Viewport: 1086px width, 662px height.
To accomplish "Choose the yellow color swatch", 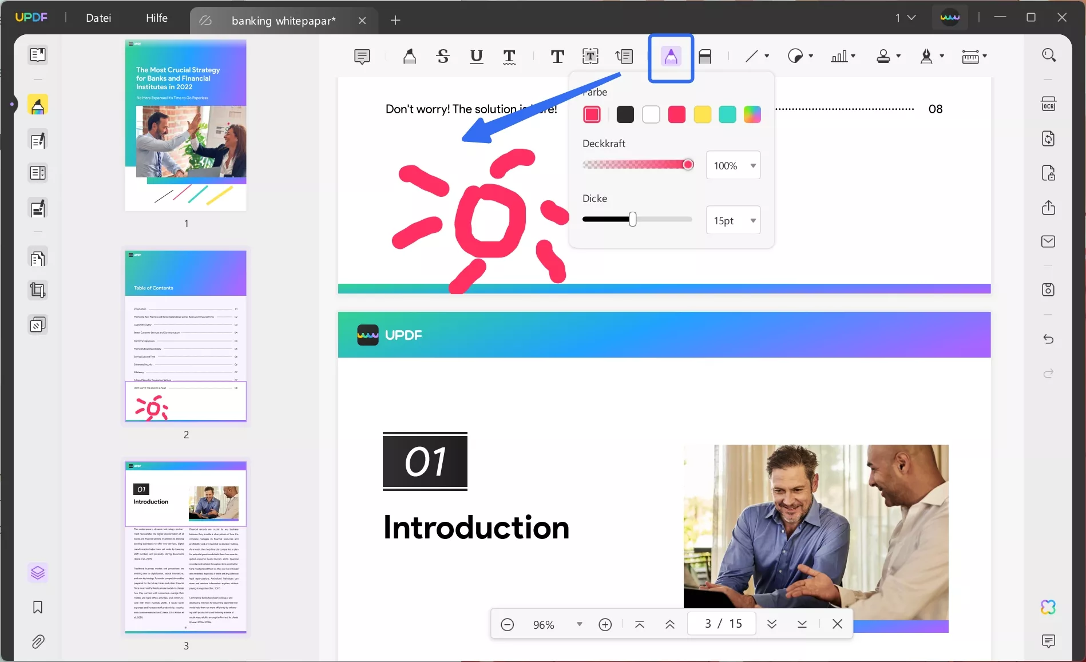I will [x=702, y=115].
